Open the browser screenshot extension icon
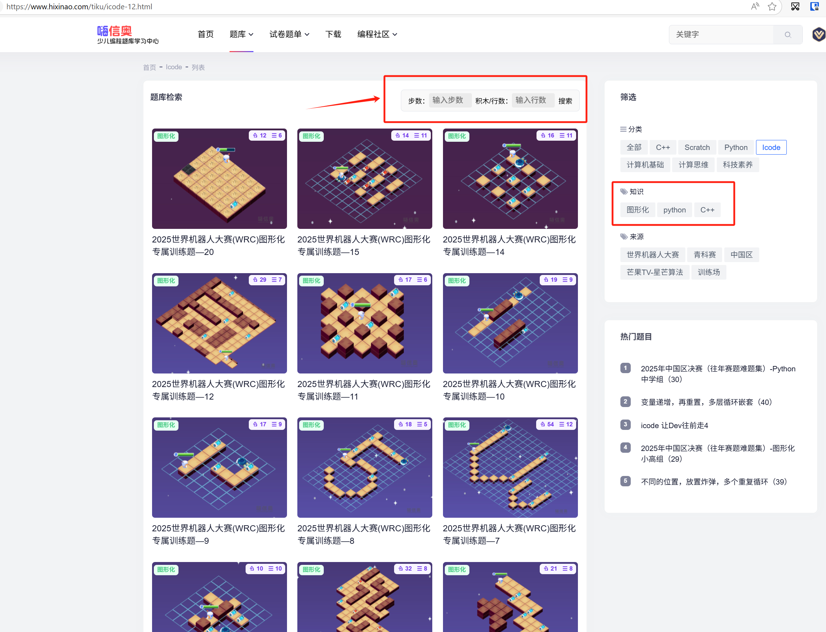Viewport: 826px width, 632px height. coord(795,6)
